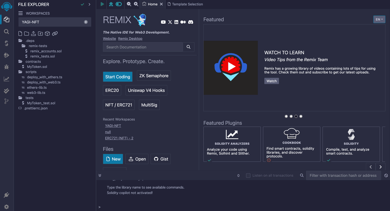Open the Workspaces hamburger menu
Screen dimensions: 390x211
[20, 13]
